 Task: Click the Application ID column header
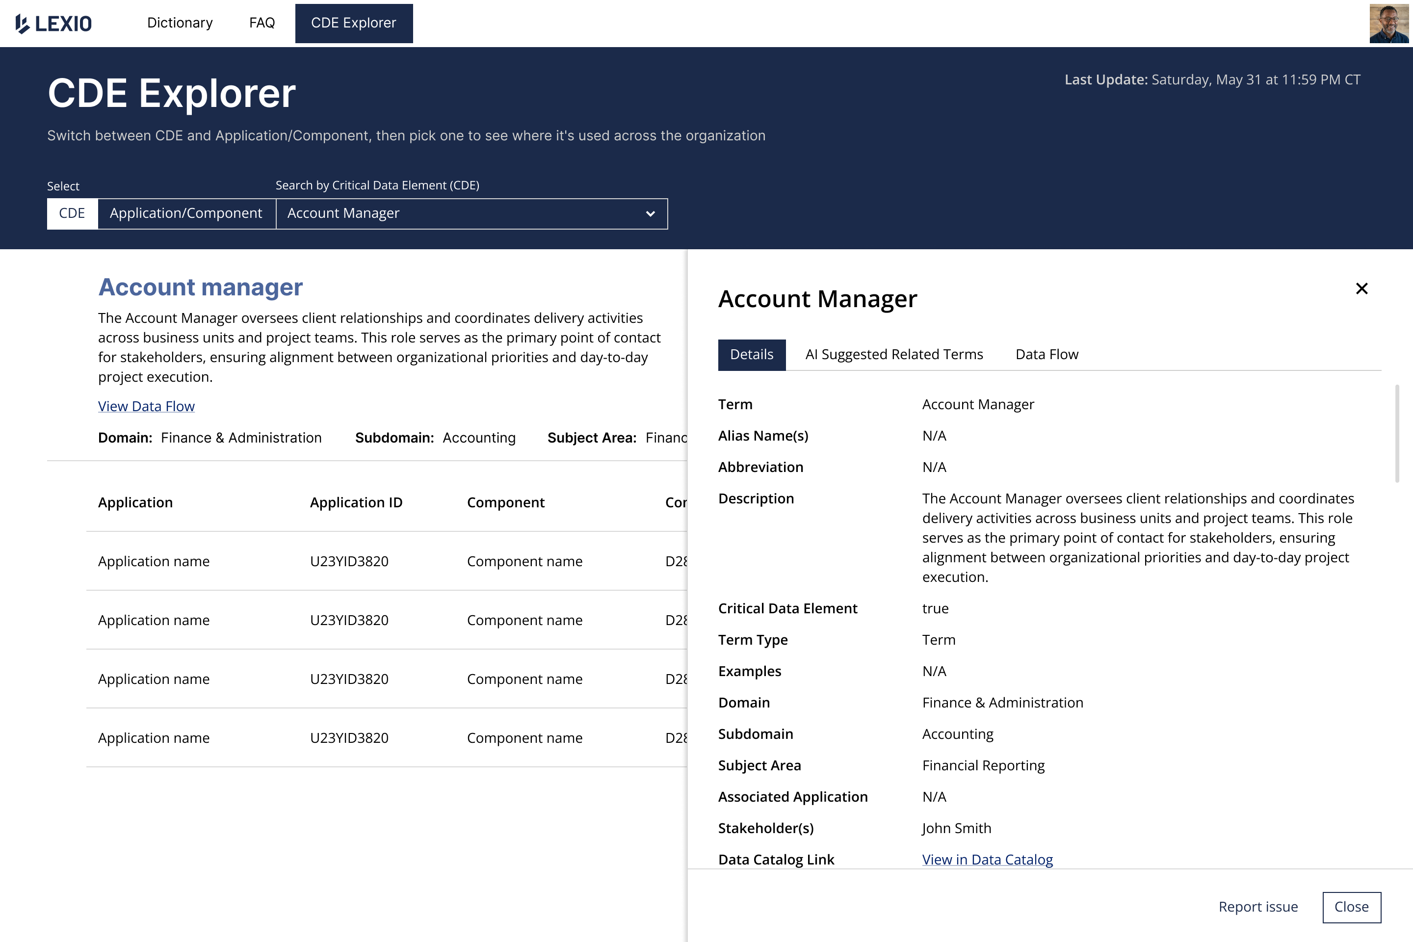click(x=356, y=503)
